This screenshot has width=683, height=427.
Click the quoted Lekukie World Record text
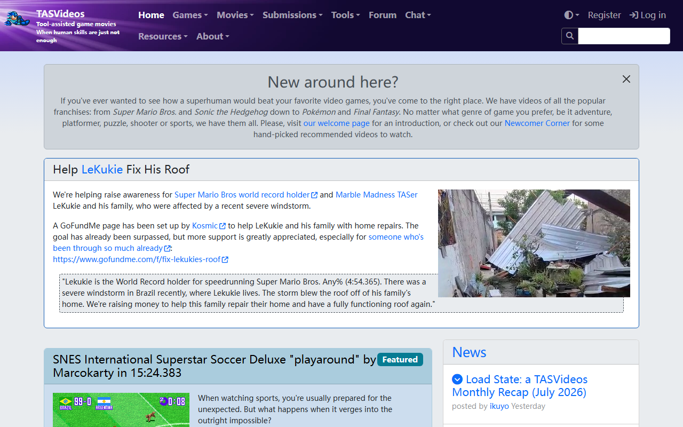click(249, 293)
